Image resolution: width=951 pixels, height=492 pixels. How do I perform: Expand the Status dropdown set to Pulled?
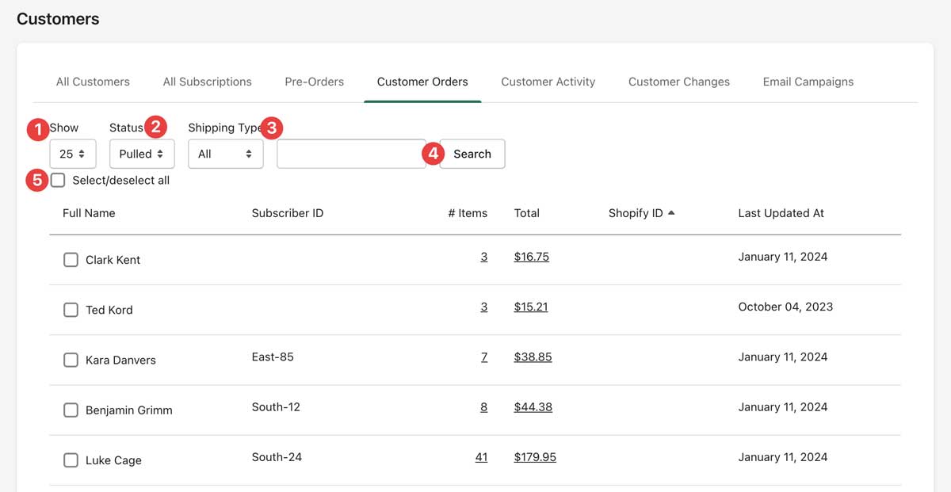142,154
